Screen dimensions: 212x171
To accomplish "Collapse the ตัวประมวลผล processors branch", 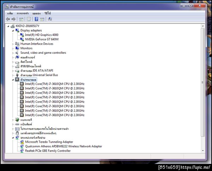I will pyautogui.click(x=13, y=80).
